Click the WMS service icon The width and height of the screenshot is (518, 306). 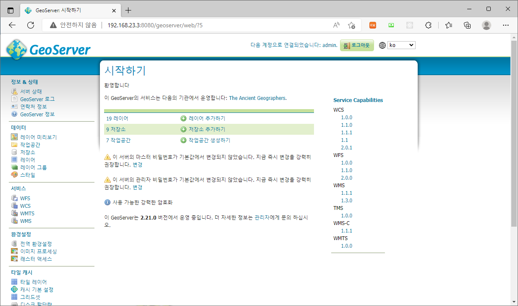(14, 221)
